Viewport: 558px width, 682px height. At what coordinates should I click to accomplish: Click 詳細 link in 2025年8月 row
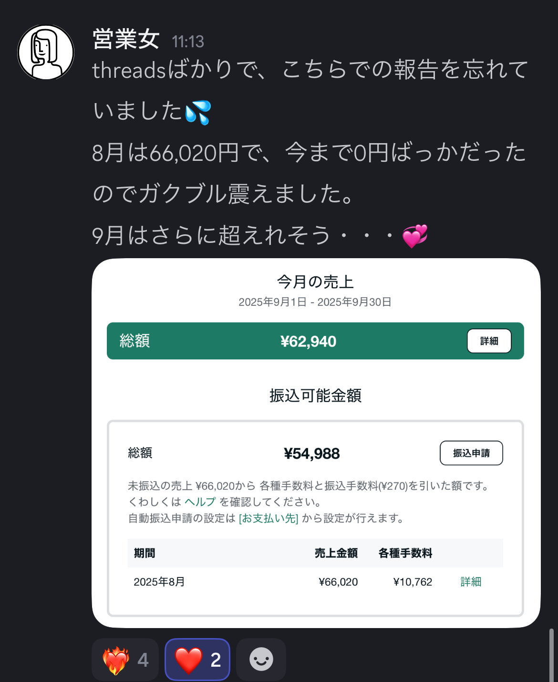(x=471, y=582)
